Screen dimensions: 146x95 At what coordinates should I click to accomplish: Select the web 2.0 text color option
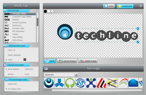6,50
